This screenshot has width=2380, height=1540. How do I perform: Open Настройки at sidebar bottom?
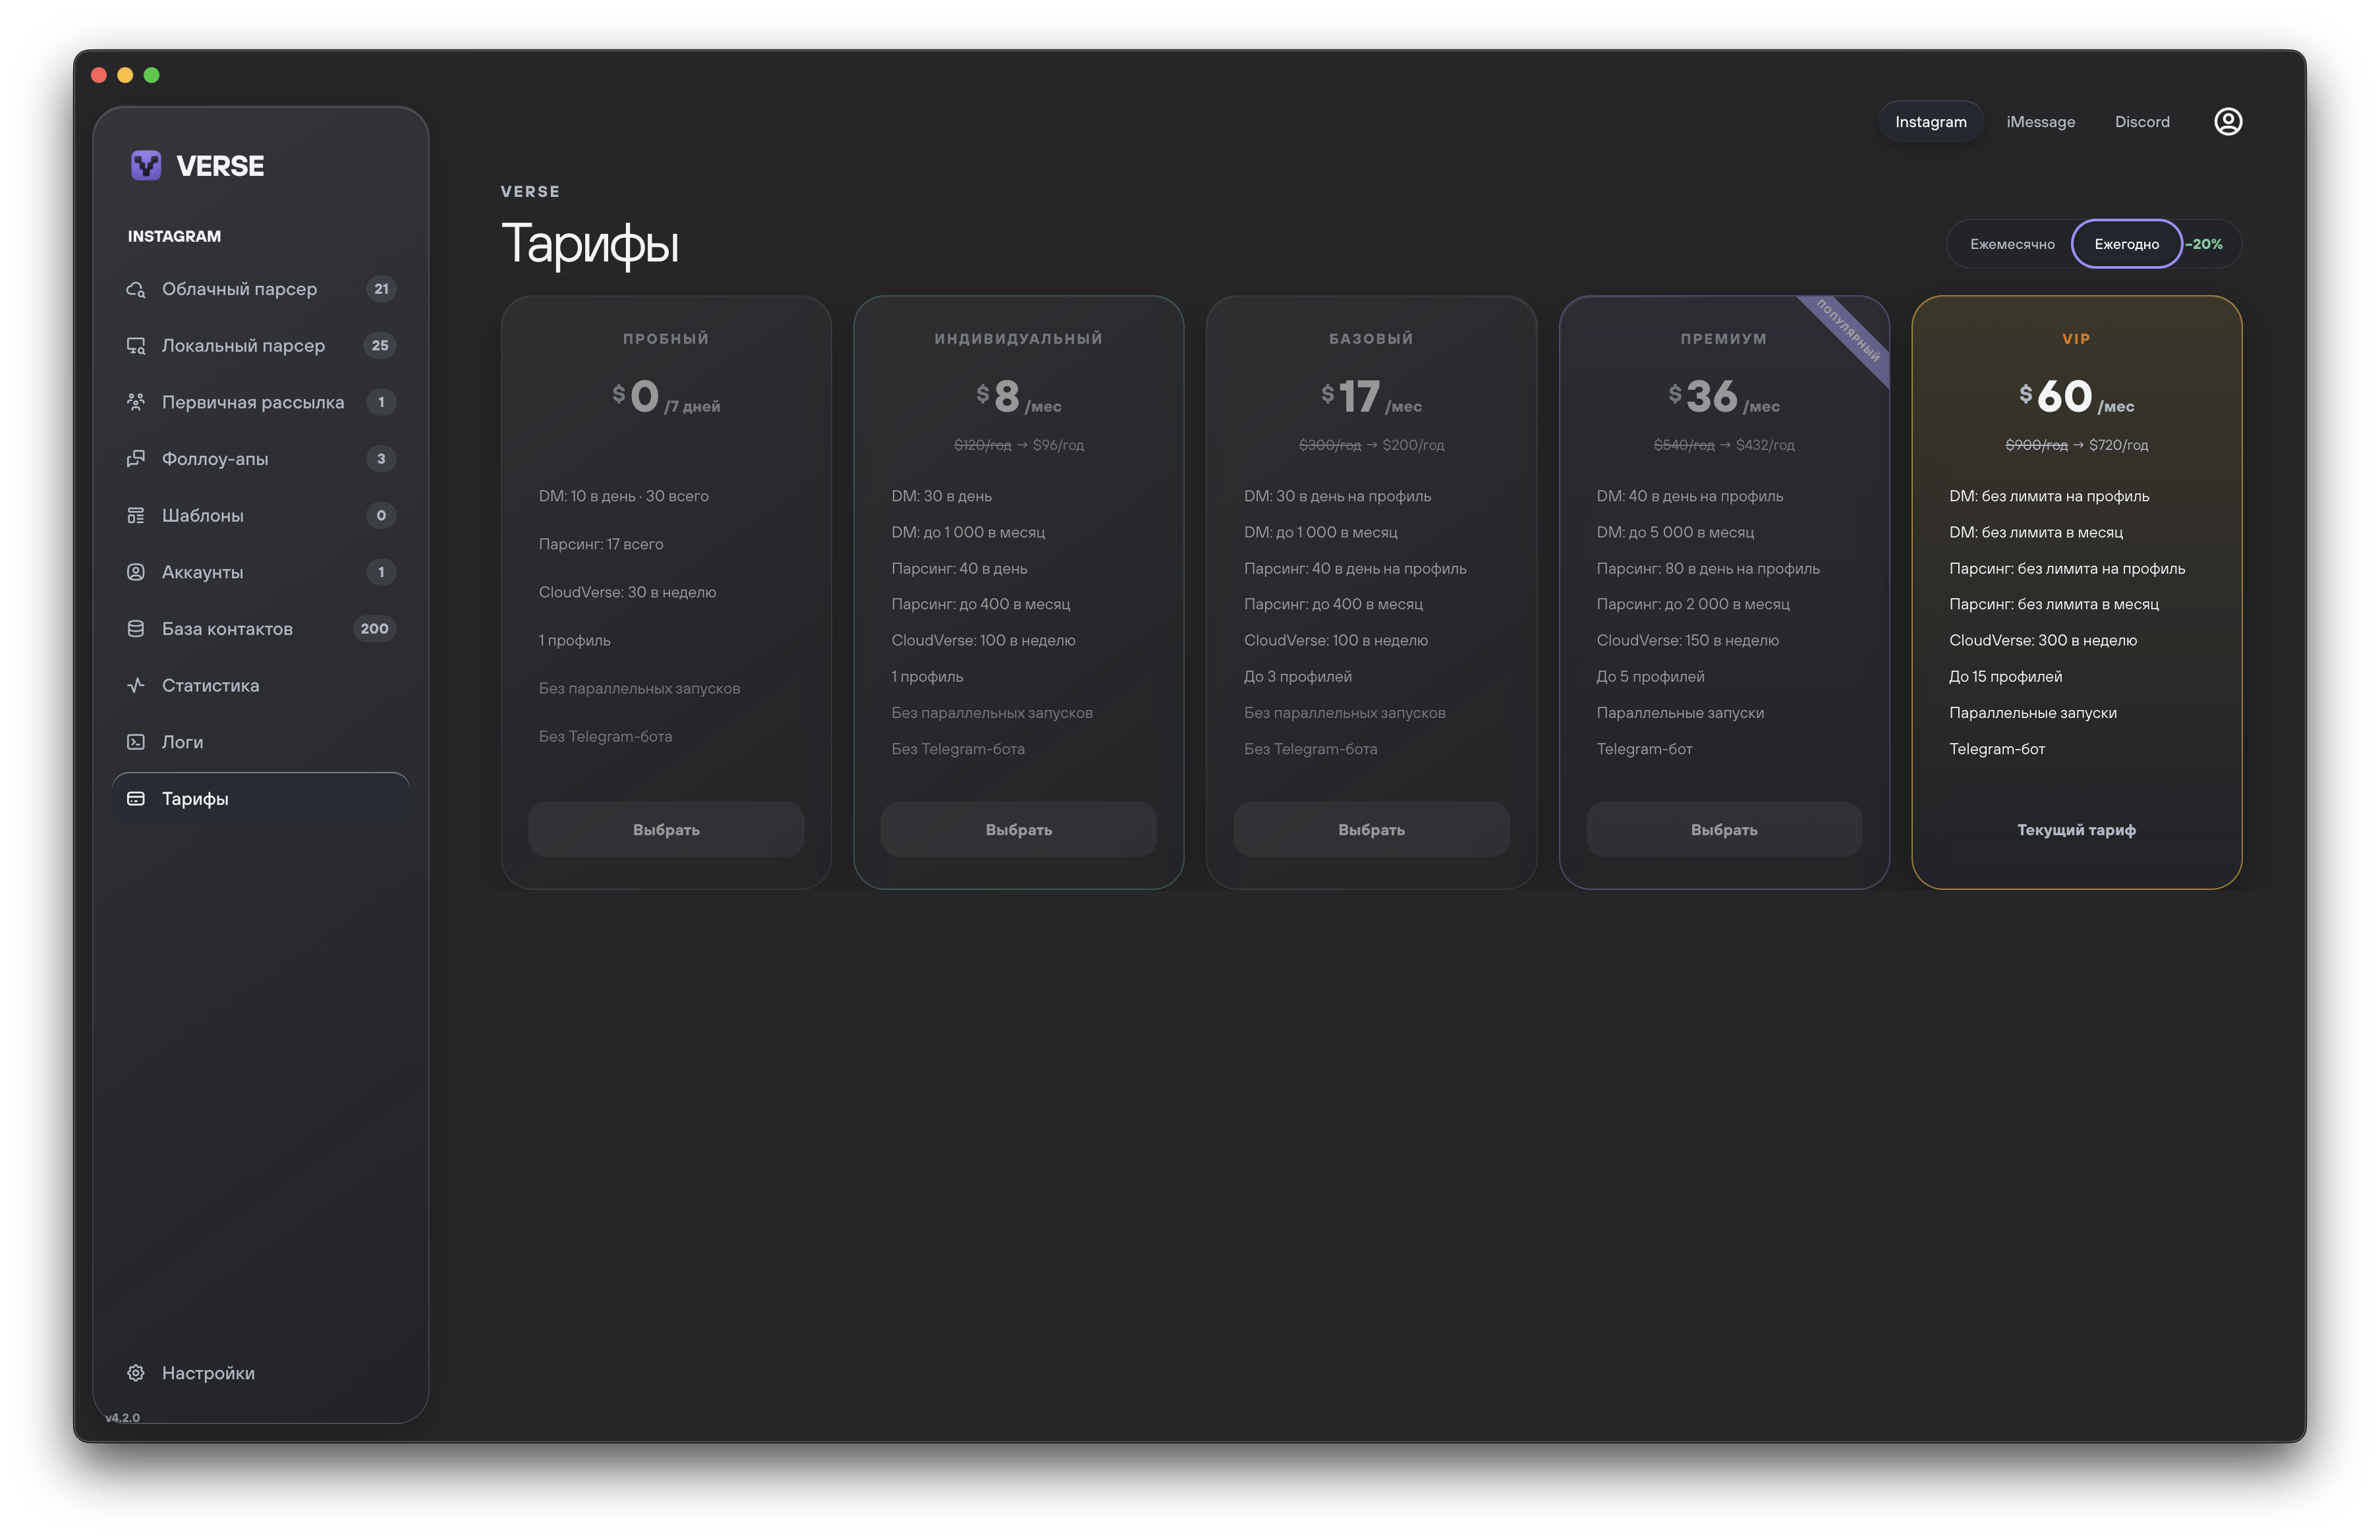(x=261, y=1373)
